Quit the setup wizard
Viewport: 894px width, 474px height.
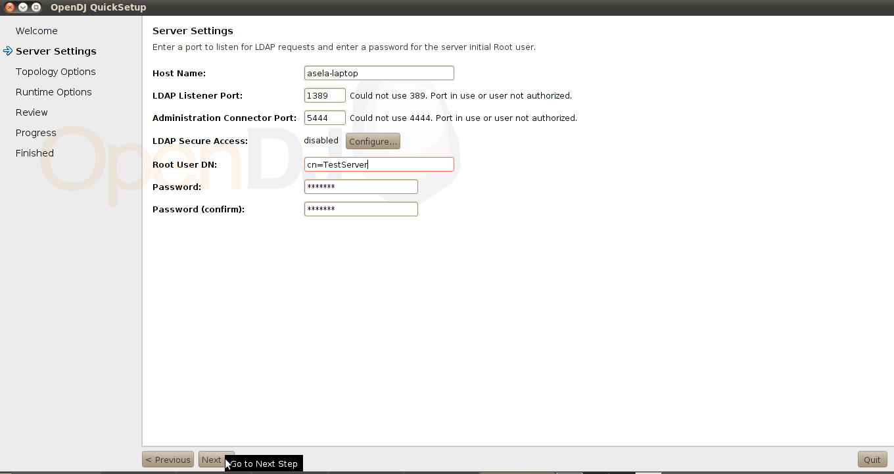coord(872,460)
